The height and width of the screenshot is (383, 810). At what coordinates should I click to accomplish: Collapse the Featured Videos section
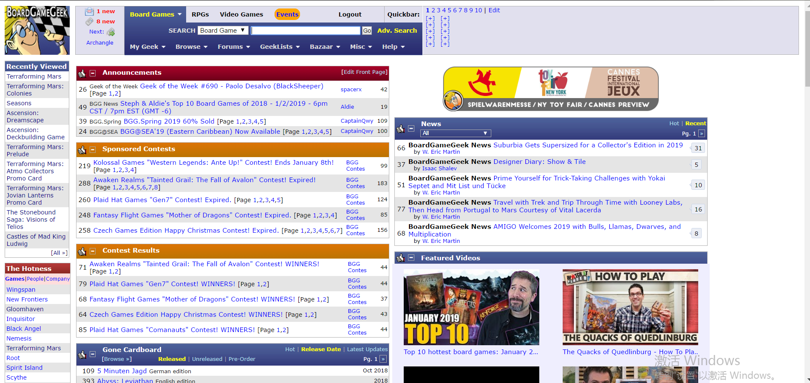(x=411, y=257)
